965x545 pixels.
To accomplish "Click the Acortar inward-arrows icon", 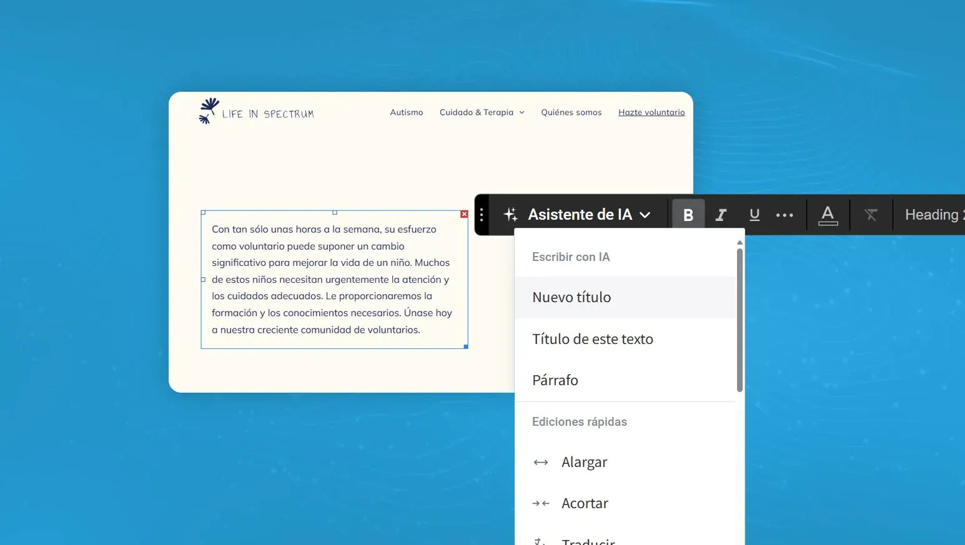I will tap(541, 503).
